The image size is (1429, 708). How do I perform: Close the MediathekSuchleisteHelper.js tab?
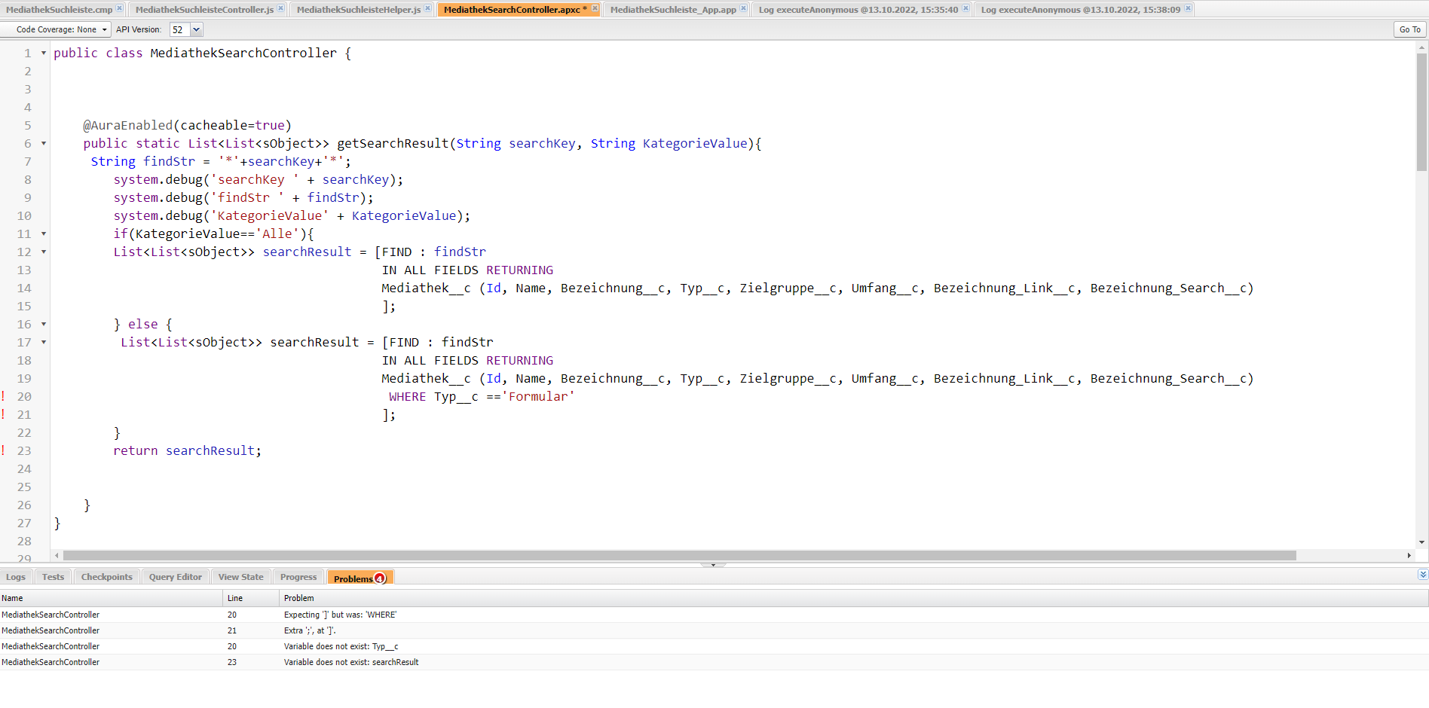coord(427,9)
